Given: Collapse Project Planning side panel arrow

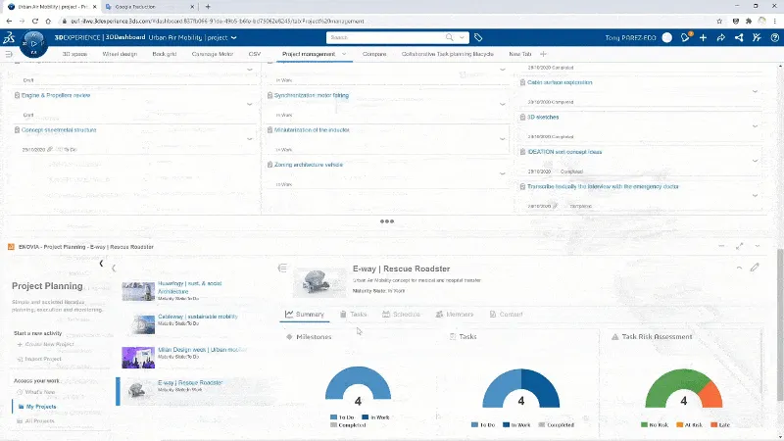Looking at the screenshot, I should [x=101, y=264].
